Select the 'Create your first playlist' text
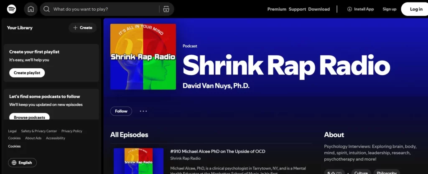Screen dimensions: 428x174 34,51
